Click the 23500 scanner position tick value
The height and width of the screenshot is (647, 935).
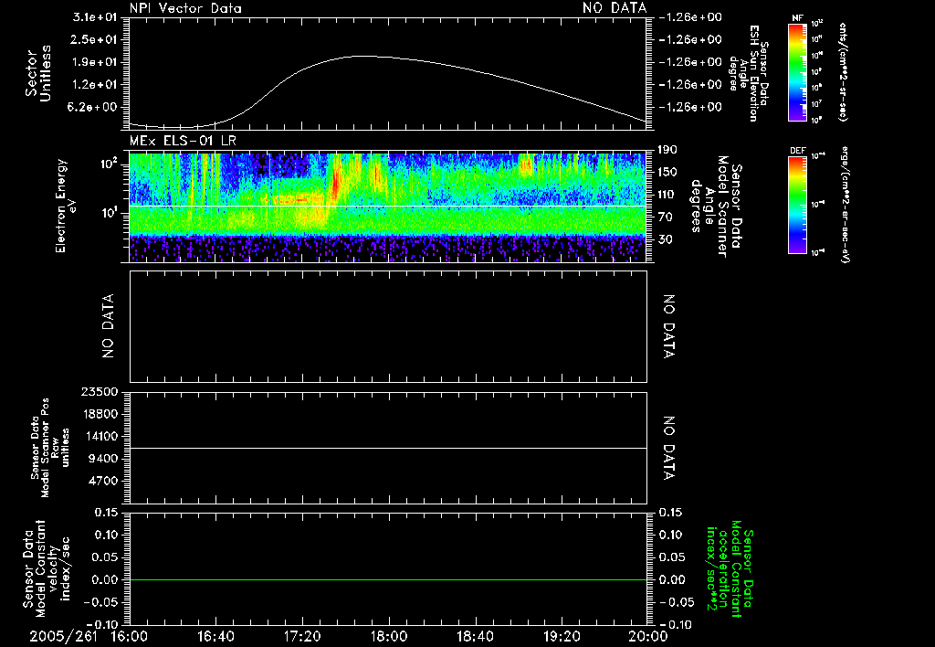coord(99,391)
